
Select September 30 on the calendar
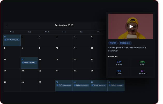tap(47, 85)
